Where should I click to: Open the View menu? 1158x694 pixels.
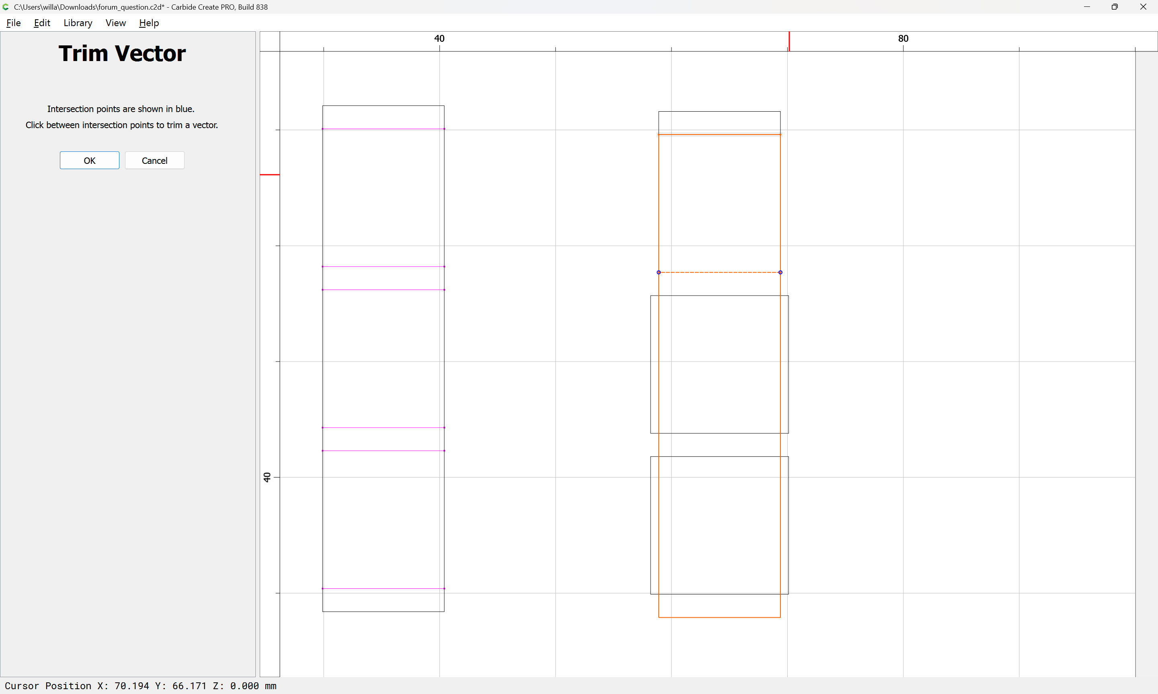(x=116, y=23)
